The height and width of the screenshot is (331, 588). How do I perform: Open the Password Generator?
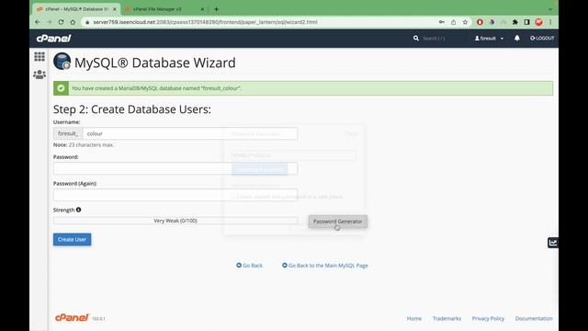pos(338,222)
